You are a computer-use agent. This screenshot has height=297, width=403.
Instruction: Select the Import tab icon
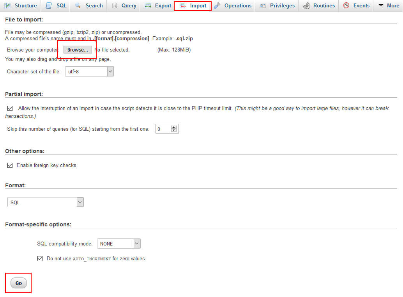point(182,5)
